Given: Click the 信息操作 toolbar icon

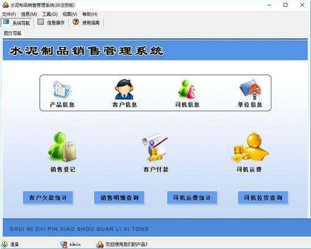Looking at the screenshot, I should click(41, 21).
